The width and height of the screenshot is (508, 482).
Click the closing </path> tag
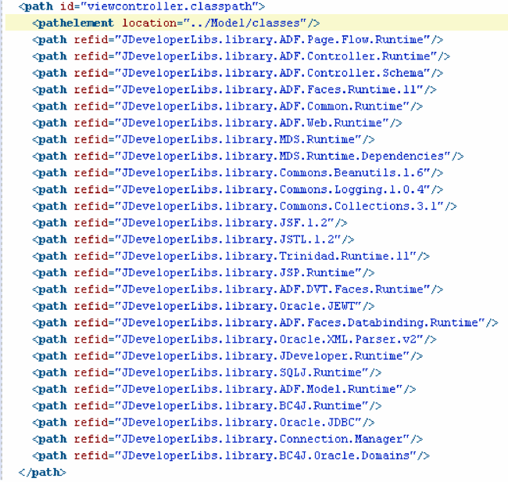[42, 473]
